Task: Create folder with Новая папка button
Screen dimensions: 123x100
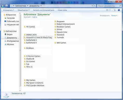Action: 62,10
